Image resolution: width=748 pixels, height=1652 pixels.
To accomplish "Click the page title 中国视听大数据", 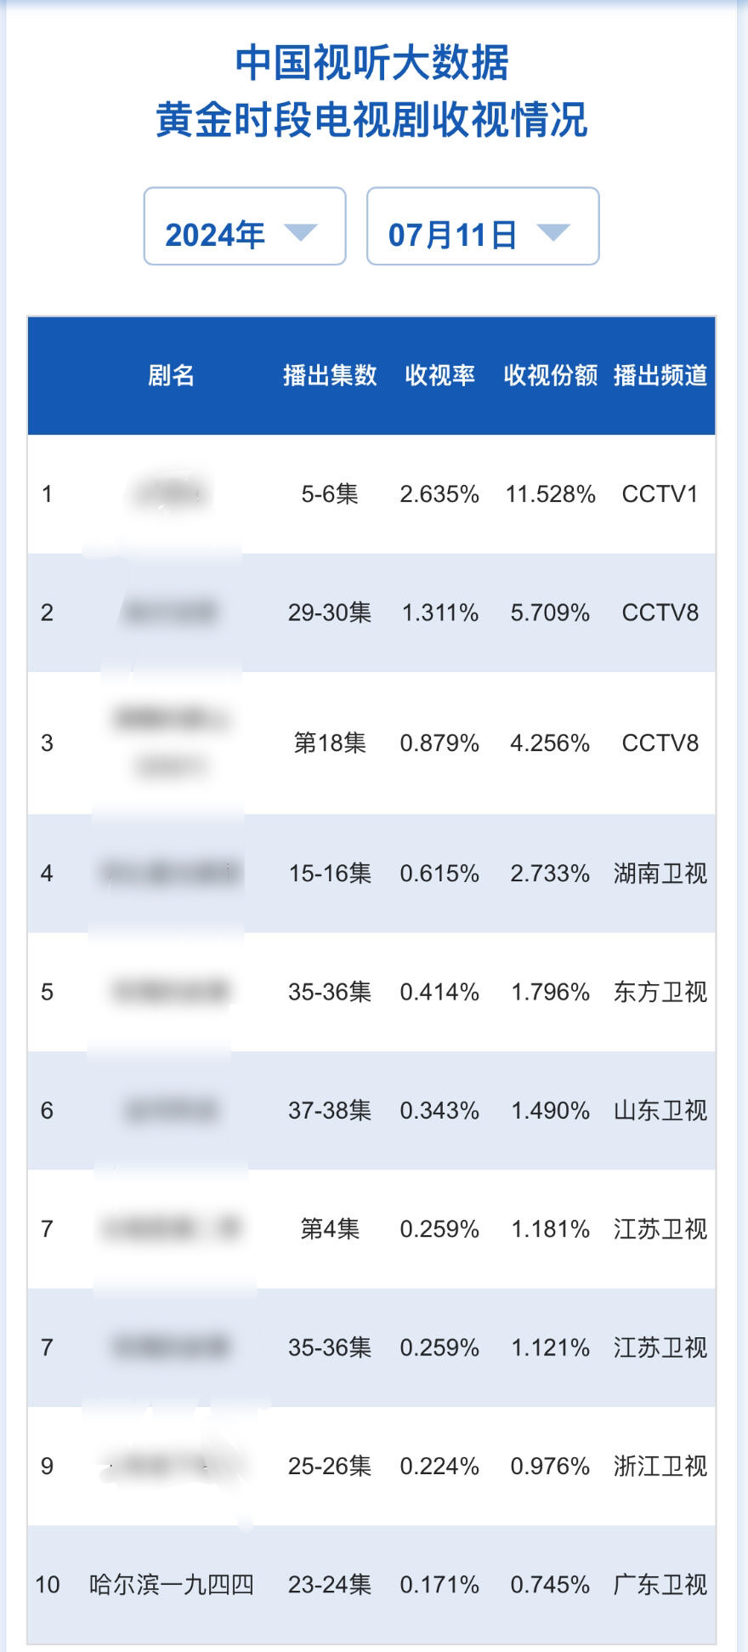I will [x=372, y=64].
